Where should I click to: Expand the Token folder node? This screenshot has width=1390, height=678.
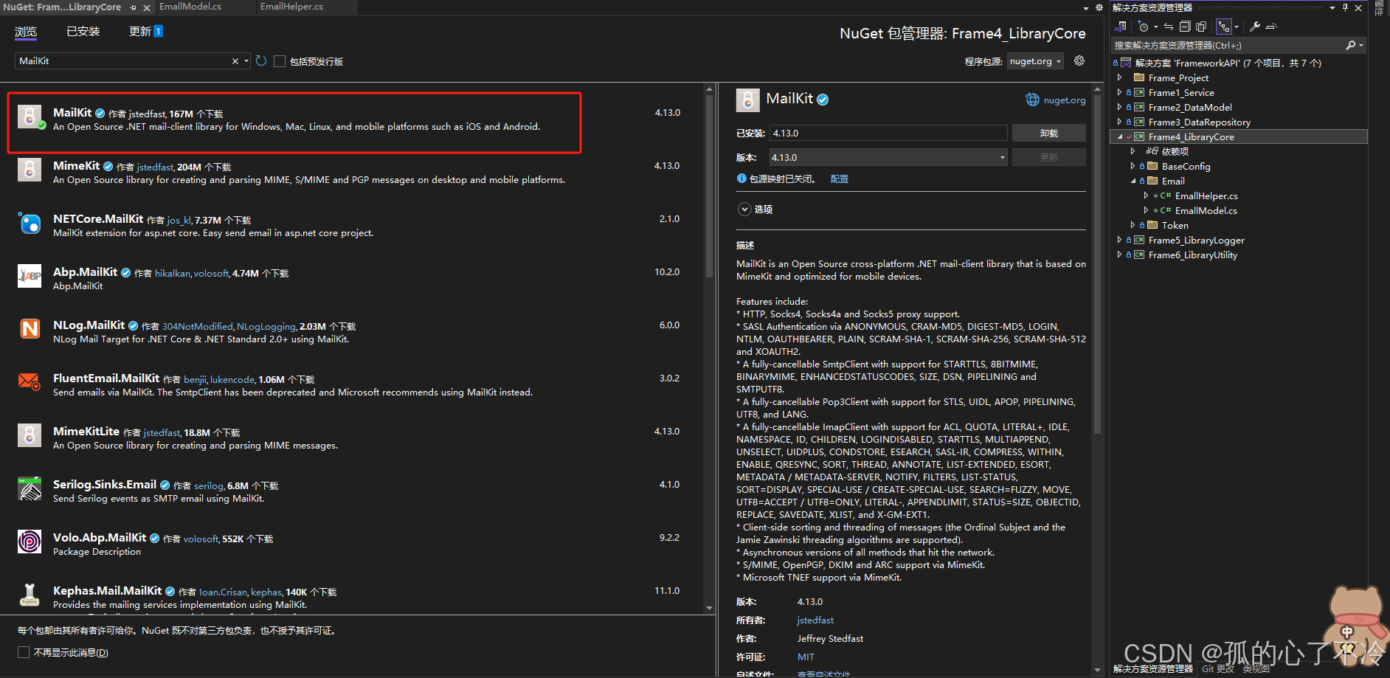1133,225
